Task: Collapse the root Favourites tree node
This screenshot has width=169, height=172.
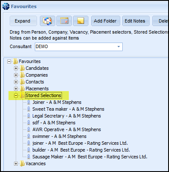Action: (x=9, y=62)
